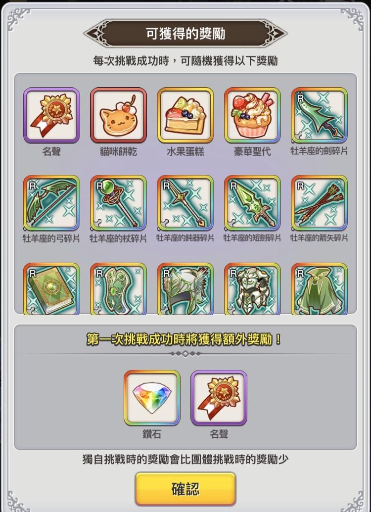Select 牡羊座的杖碎片 staff fragment icon
The height and width of the screenshot is (512, 371).
pyautogui.click(x=118, y=203)
